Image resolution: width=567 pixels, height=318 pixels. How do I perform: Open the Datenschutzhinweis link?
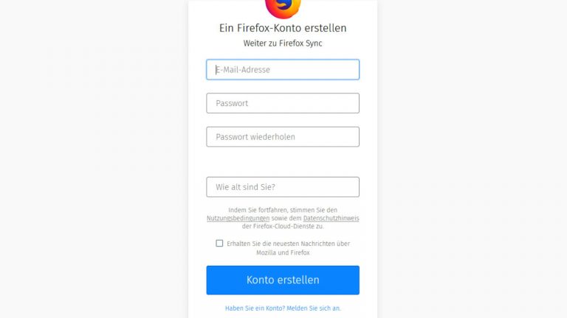(331, 219)
